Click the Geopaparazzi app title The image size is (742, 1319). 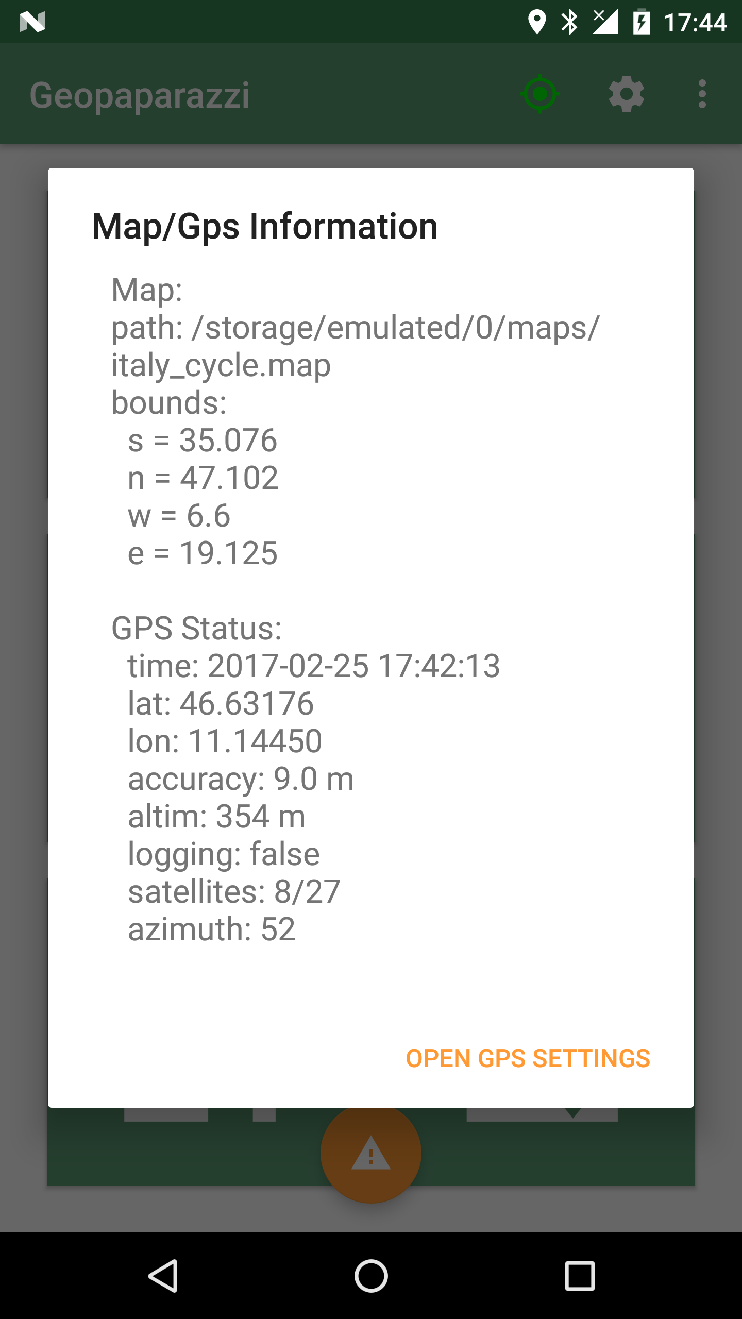point(140,95)
